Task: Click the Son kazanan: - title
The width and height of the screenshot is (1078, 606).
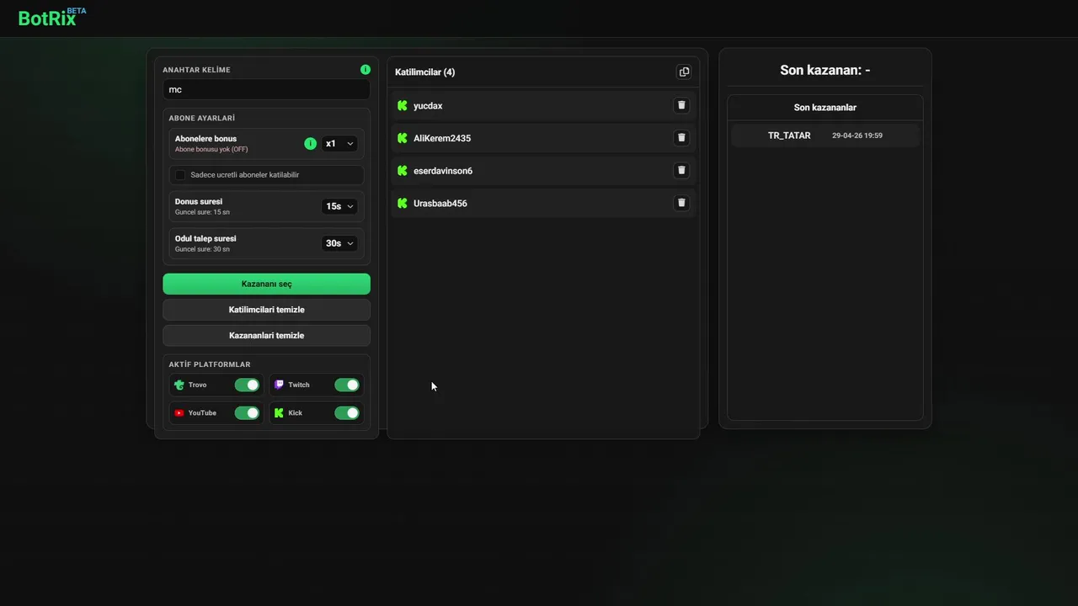Action: (x=825, y=70)
